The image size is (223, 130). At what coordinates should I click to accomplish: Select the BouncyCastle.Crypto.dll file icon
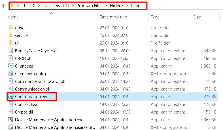(10, 51)
